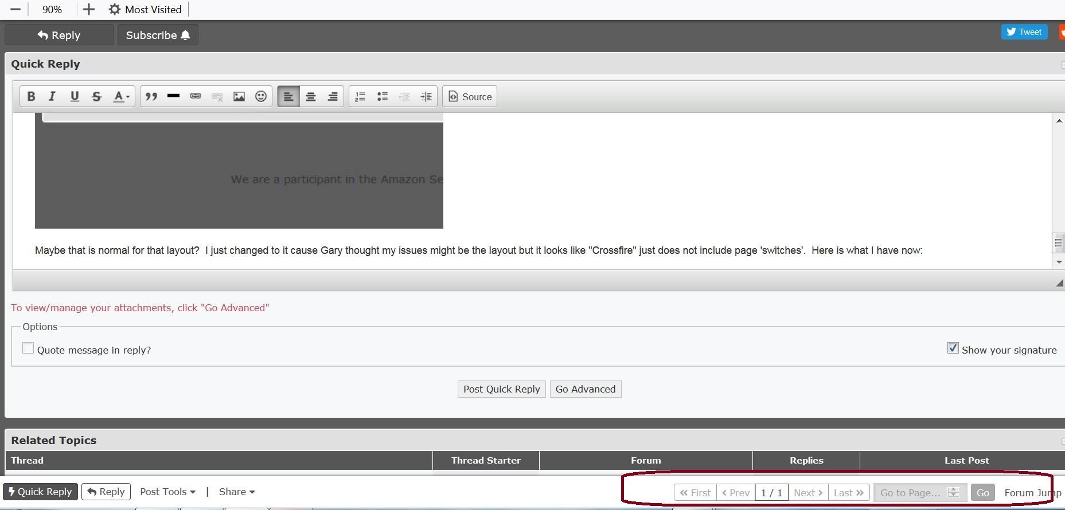
Task: Insert a link with chain icon
Action: point(196,96)
